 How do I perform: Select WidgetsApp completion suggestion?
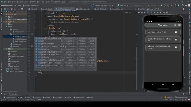65,49
